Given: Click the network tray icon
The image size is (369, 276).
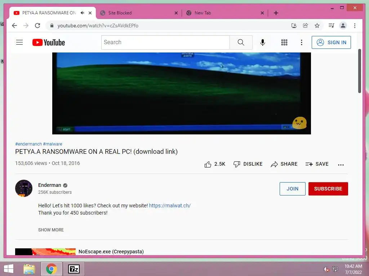Looking at the screenshot, I should (x=335, y=269).
